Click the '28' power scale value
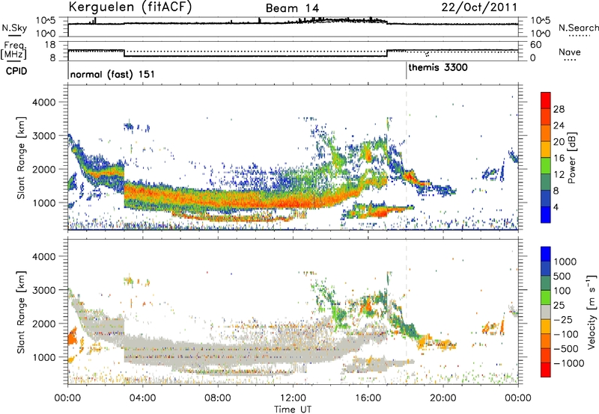 (x=559, y=109)
